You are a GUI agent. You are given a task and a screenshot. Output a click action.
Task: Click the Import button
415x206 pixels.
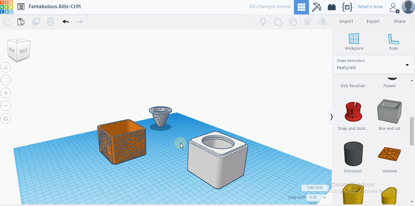346,21
